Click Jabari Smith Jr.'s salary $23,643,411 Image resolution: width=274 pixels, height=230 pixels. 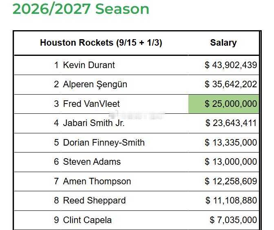click(x=231, y=123)
